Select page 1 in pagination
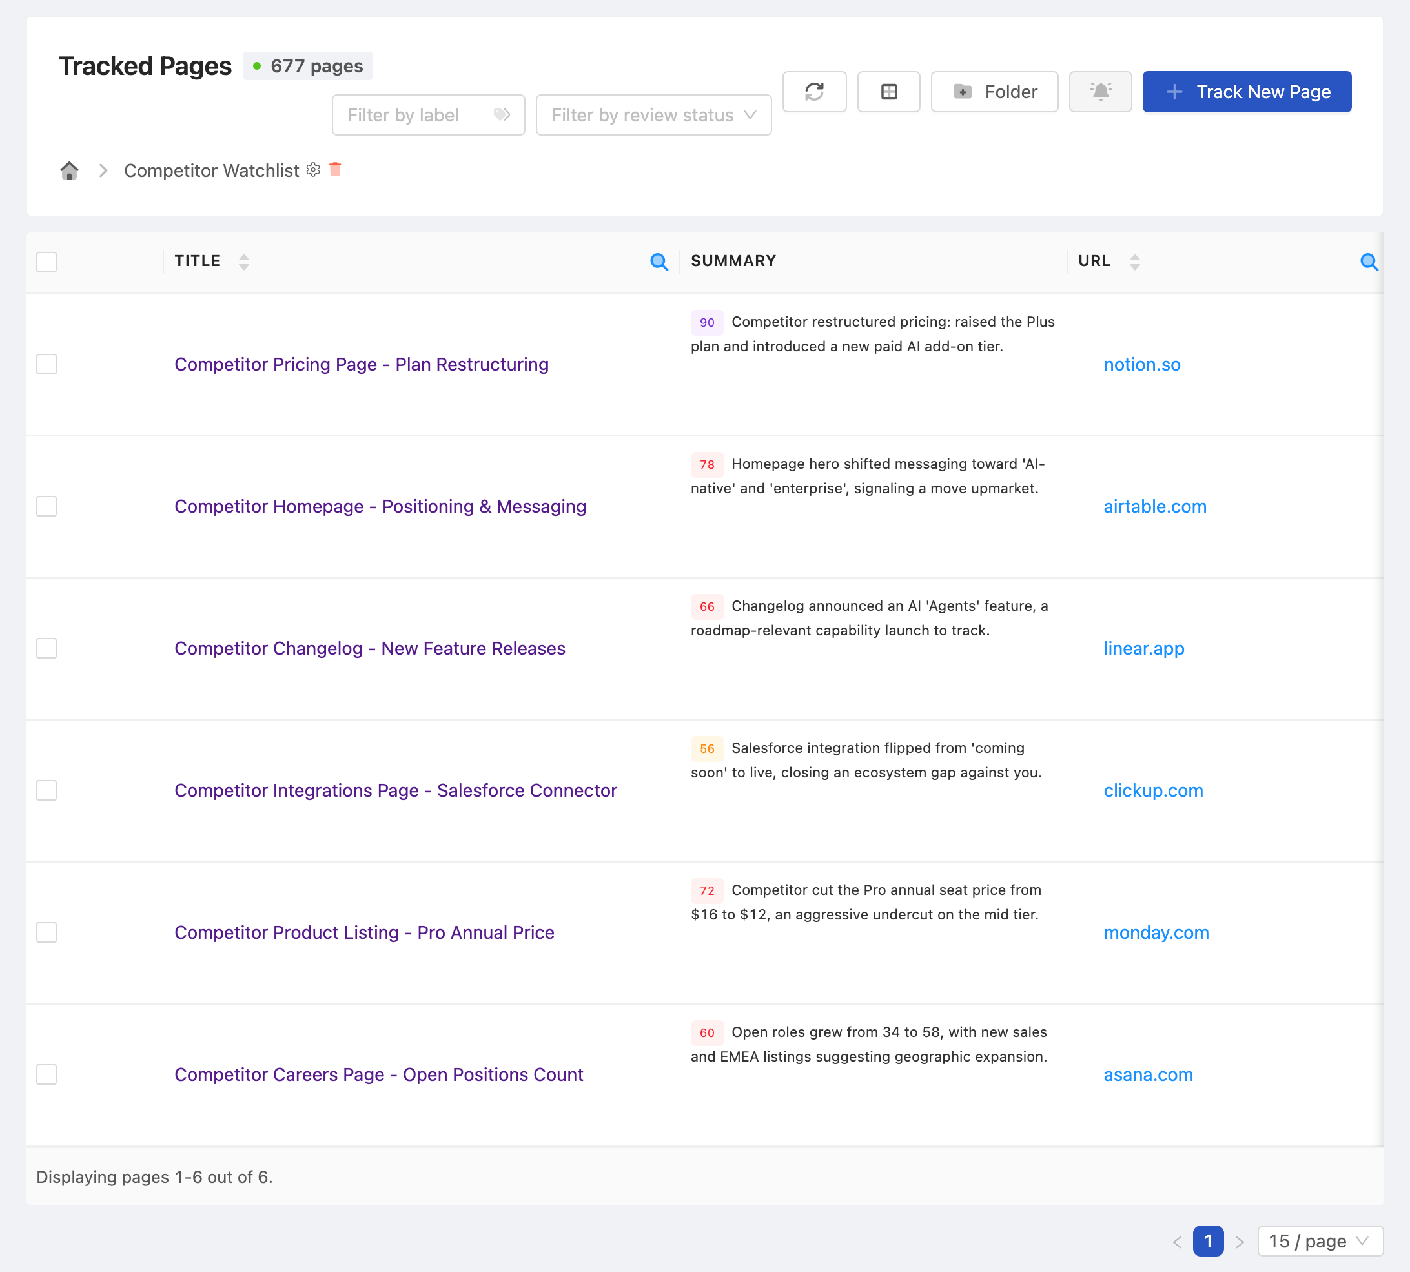The width and height of the screenshot is (1410, 1272). coord(1208,1241)
